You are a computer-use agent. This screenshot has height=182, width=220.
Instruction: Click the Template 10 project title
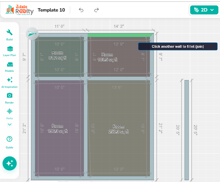coord(51,10)
